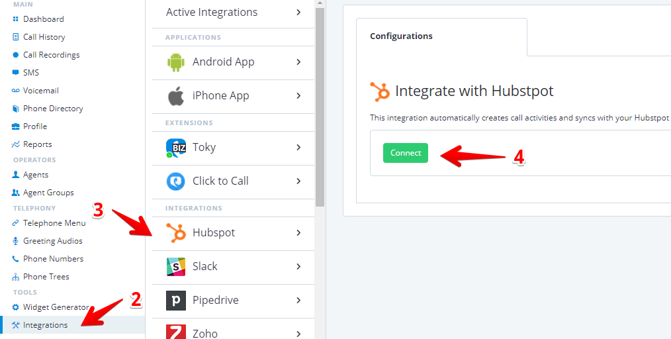Viewport: 671px width, 339px height.
Task: Open the Widget Generator link
Action: (56, 307)
